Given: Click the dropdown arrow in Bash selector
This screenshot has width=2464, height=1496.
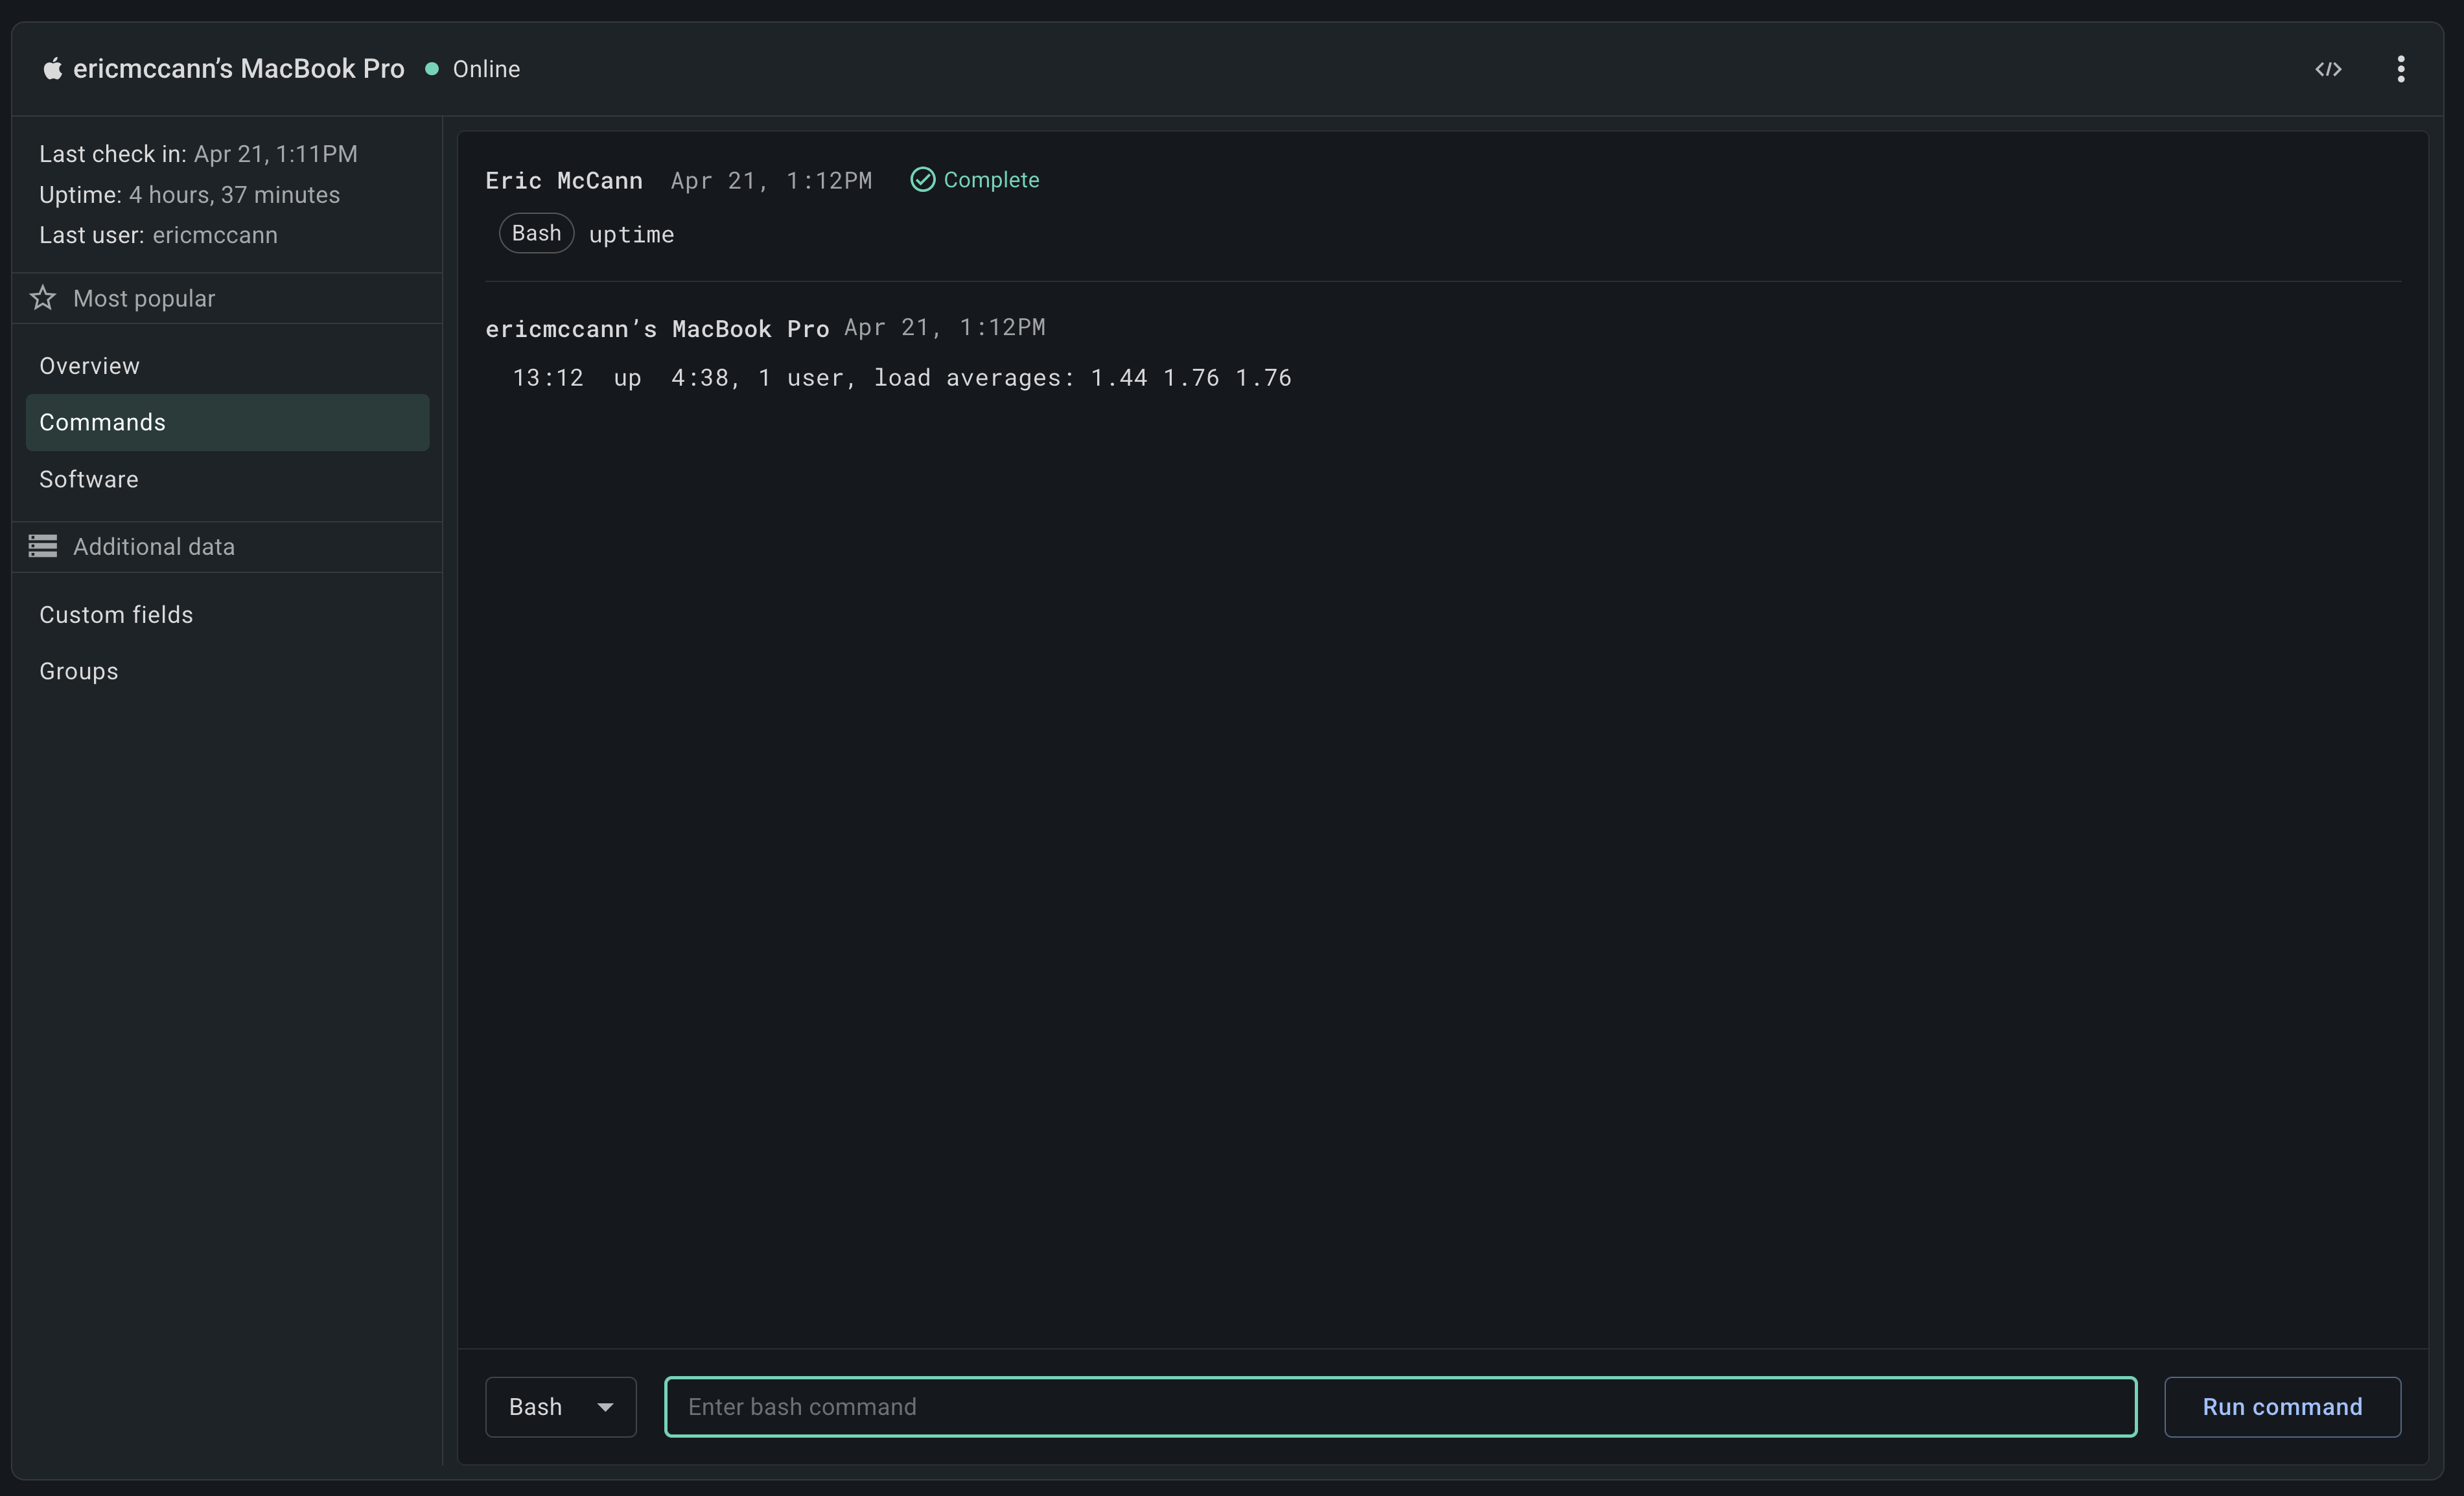Looking at the screenshot, I should tap(605, 1407).
